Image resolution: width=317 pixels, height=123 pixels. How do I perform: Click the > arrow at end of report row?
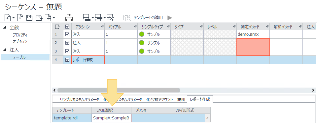coord(207,118)
